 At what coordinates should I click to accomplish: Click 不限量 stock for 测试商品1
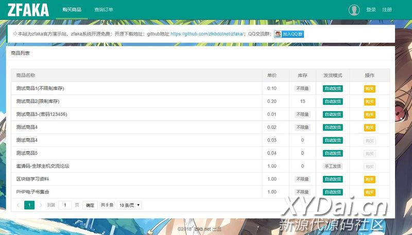(x=302, y=88)
